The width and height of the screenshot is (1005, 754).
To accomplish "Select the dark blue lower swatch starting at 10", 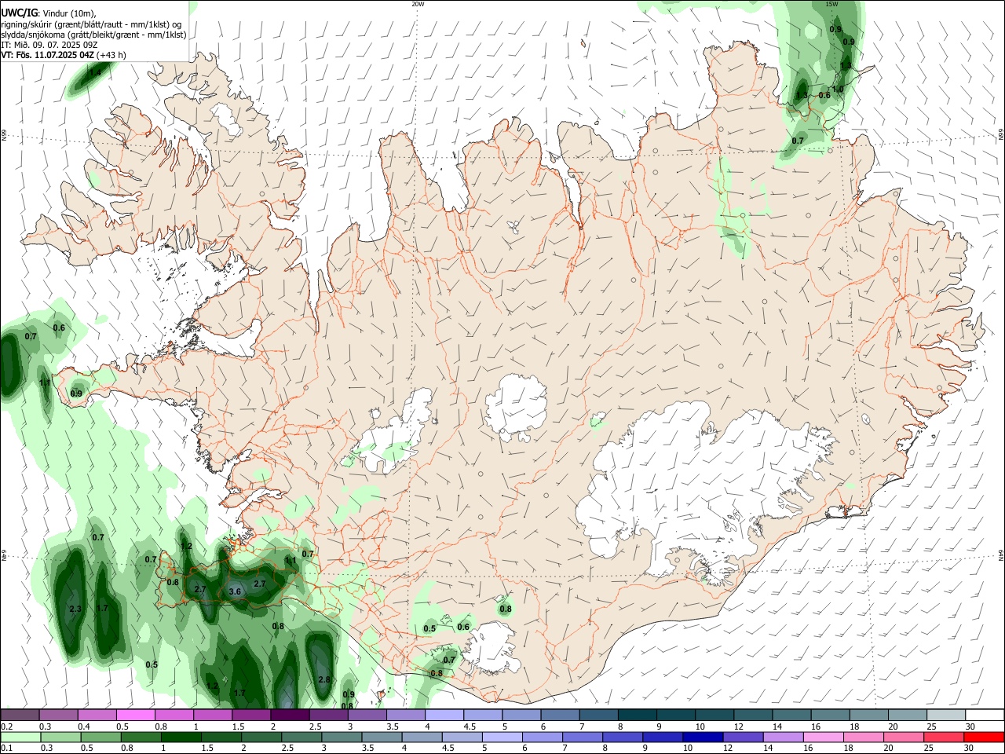I will 703,737.
